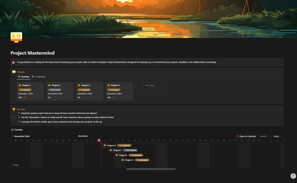Image resolution: width=297 pixels, height=183 pixels.
Task: Click the Project 4 card laptop icon
Action: click(109, 85)
